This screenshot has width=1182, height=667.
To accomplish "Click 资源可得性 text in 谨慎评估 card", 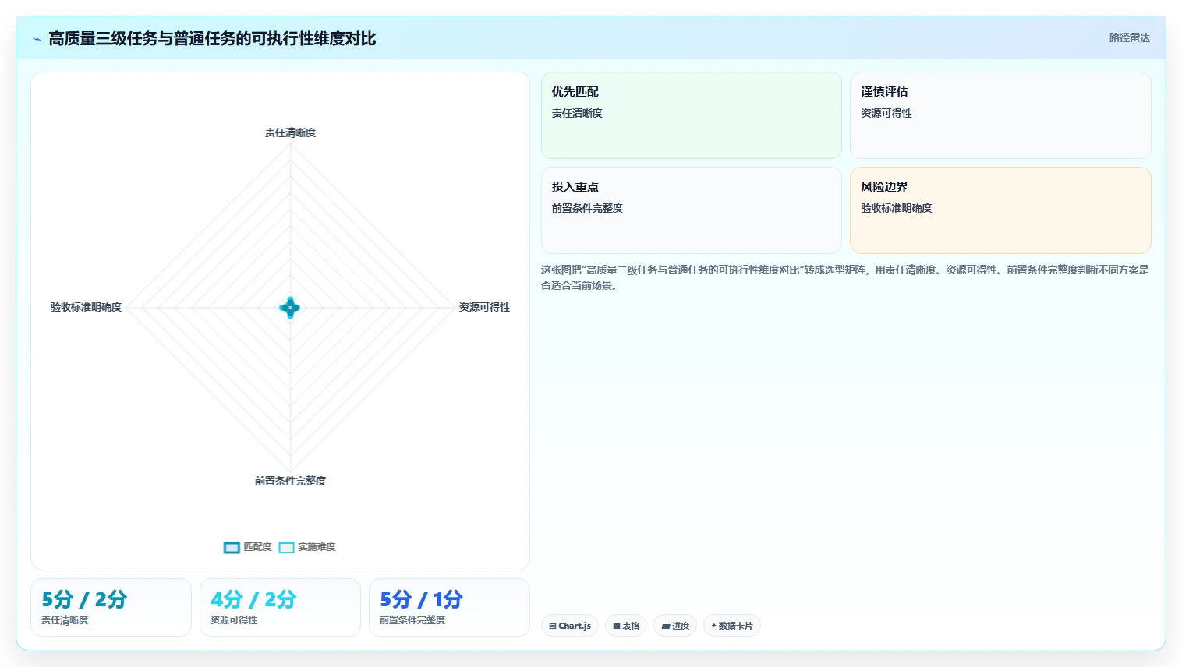I will (886, 113).
